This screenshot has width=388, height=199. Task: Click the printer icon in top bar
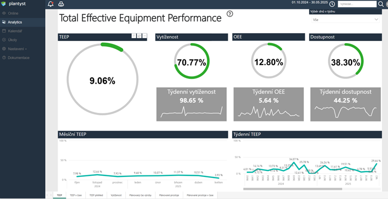[61, 4]
